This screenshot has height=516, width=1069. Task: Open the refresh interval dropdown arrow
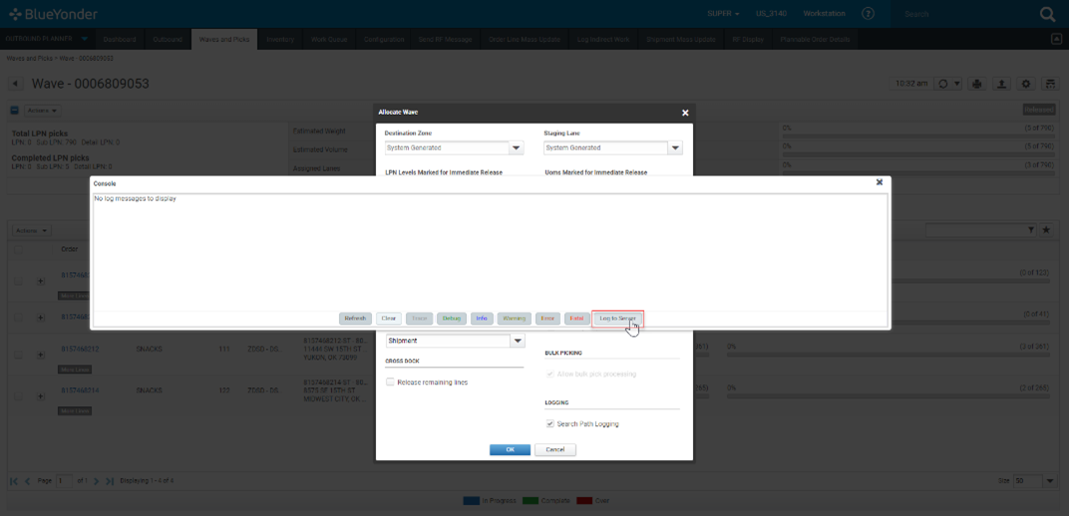click(956, 84)
